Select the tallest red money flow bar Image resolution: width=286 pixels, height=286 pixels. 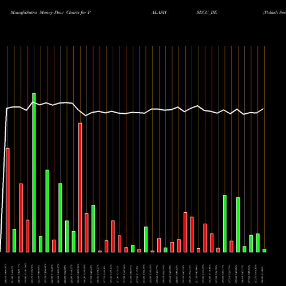(x=80, y=188)
